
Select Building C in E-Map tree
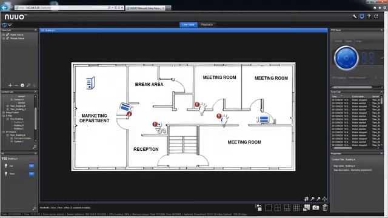[x=19, y=128]
